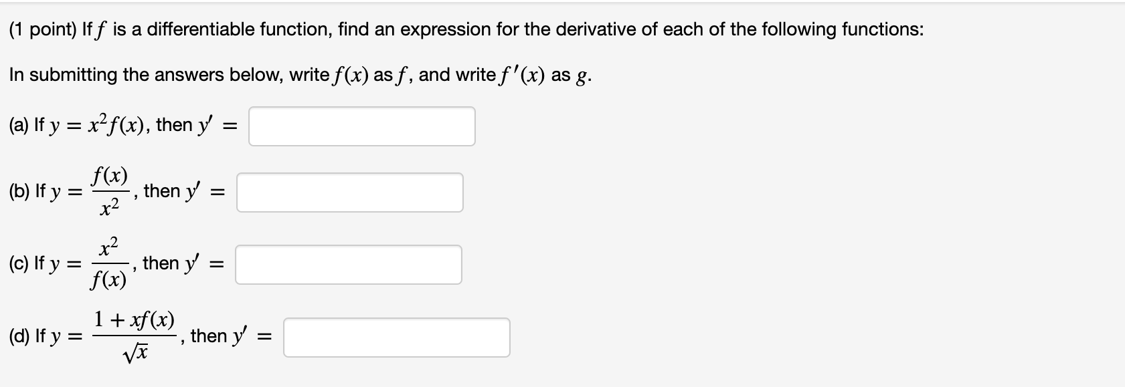Activate the part (d) answer input

[396, 337]
